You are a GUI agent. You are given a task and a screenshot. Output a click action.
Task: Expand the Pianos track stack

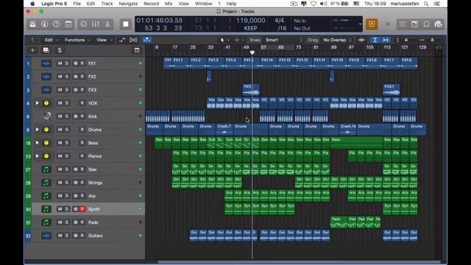point(38,156)
